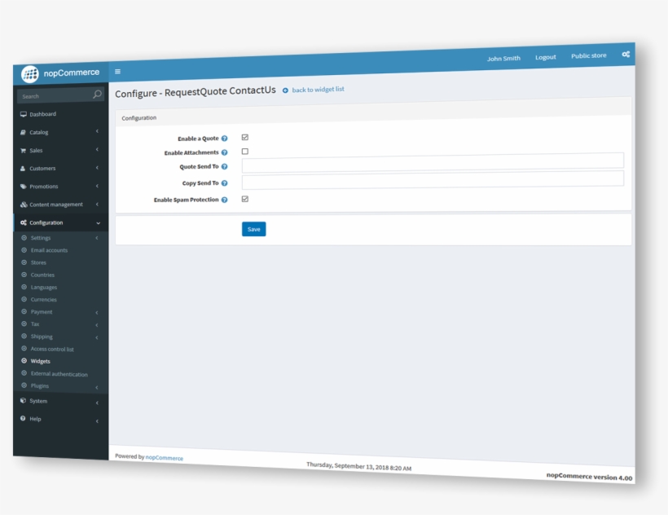Collapse the Configuration sidebar section
The height and width of the screenshot is (515, 668).
coord(57,222)
